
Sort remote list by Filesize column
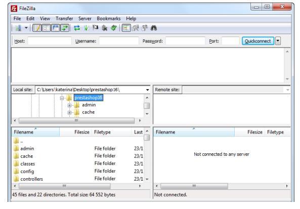pyautogui.click(x=249, y=132)
